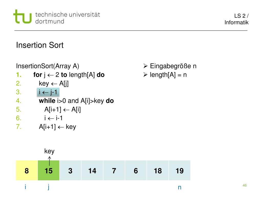Click the array cell containing 7
Viewport: 262px width, 197px height.
[114, 170]
